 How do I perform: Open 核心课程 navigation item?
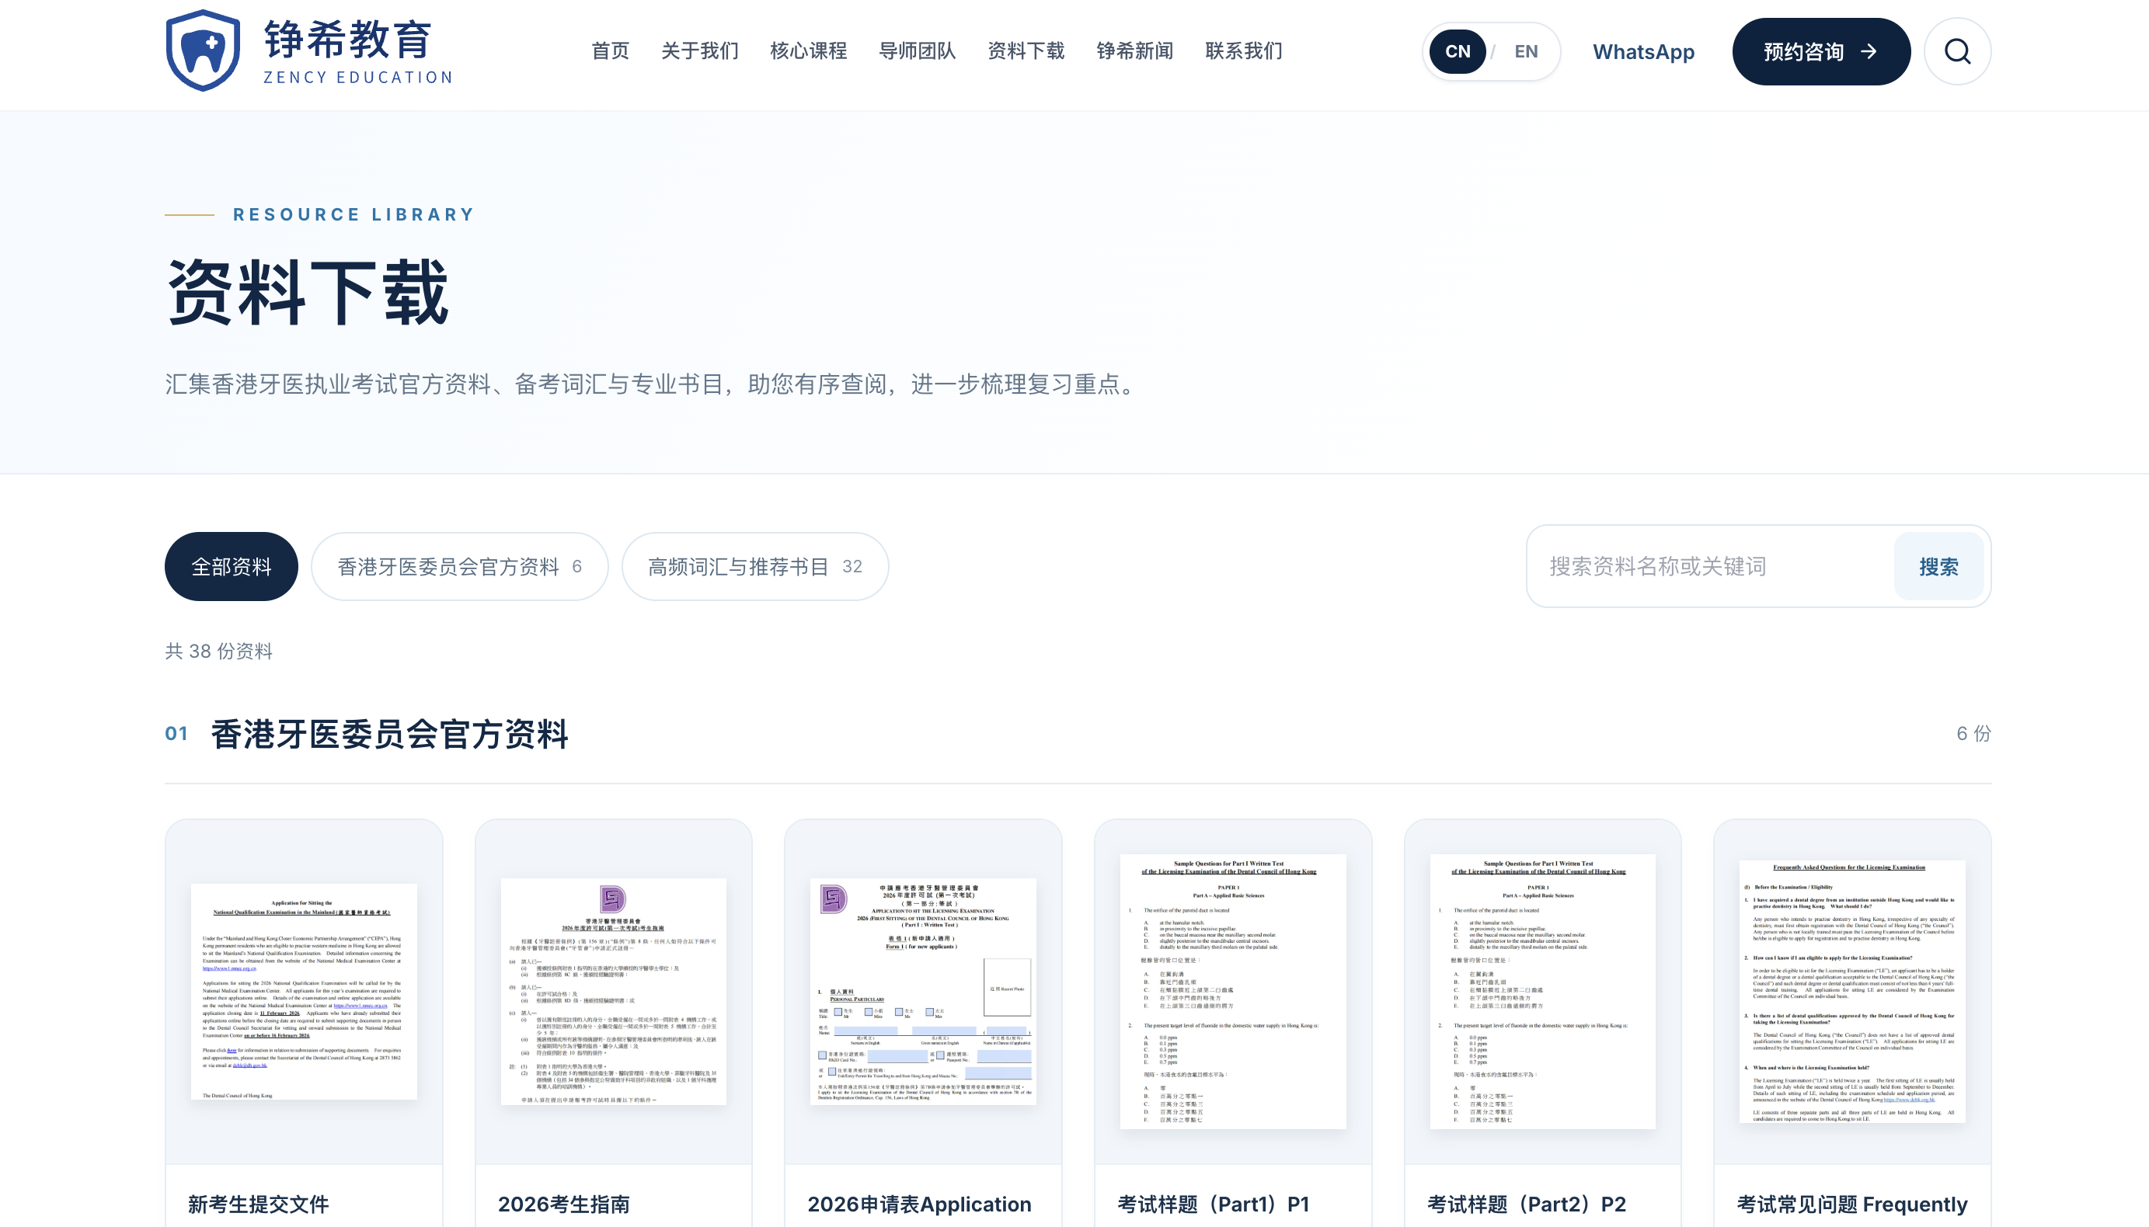pyautogui.click(x=809, y=51)
